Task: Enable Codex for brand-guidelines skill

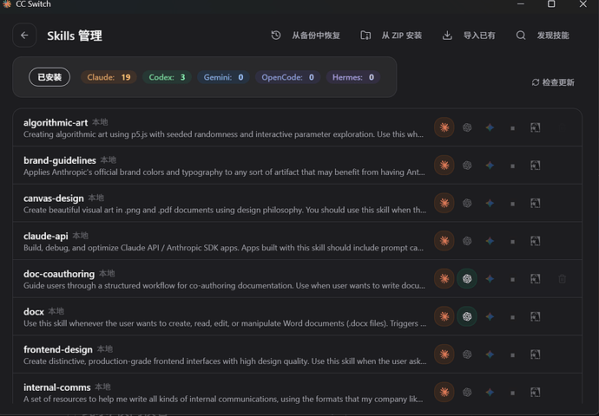Action: [x=467, y=166]
